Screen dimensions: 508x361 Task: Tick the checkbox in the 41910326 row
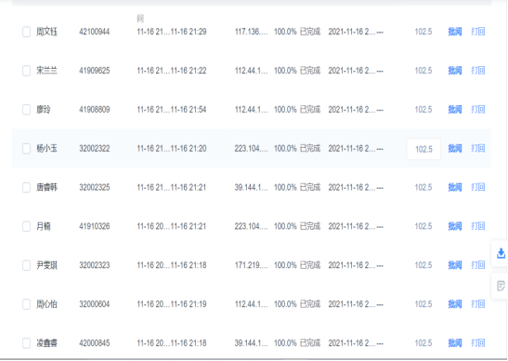tap(26, 226)
